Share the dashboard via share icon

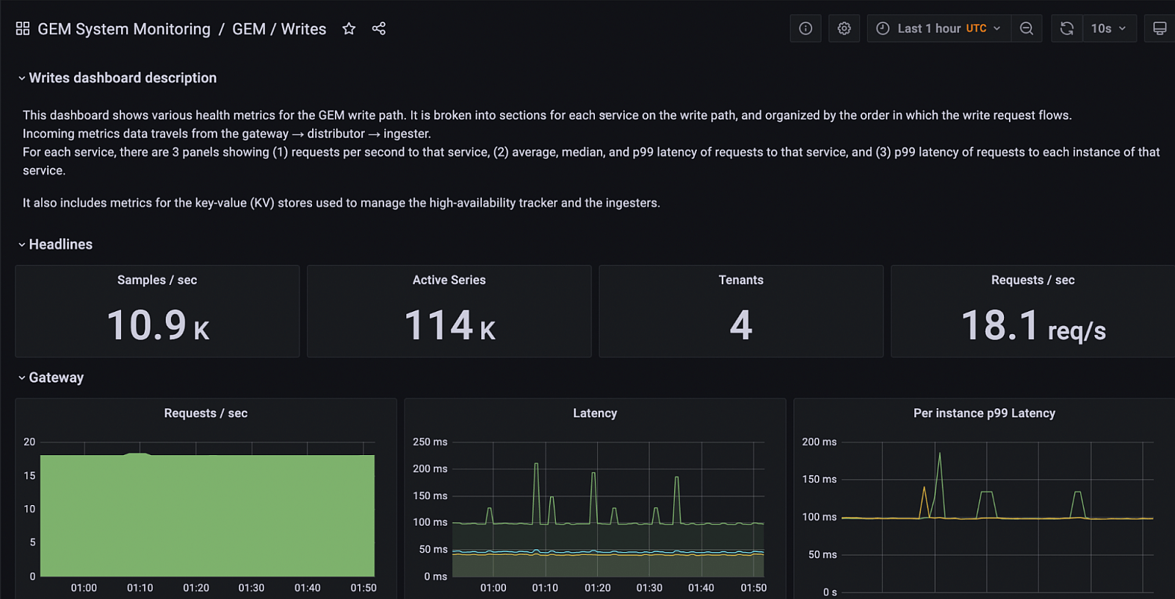[x=379, y=29]
